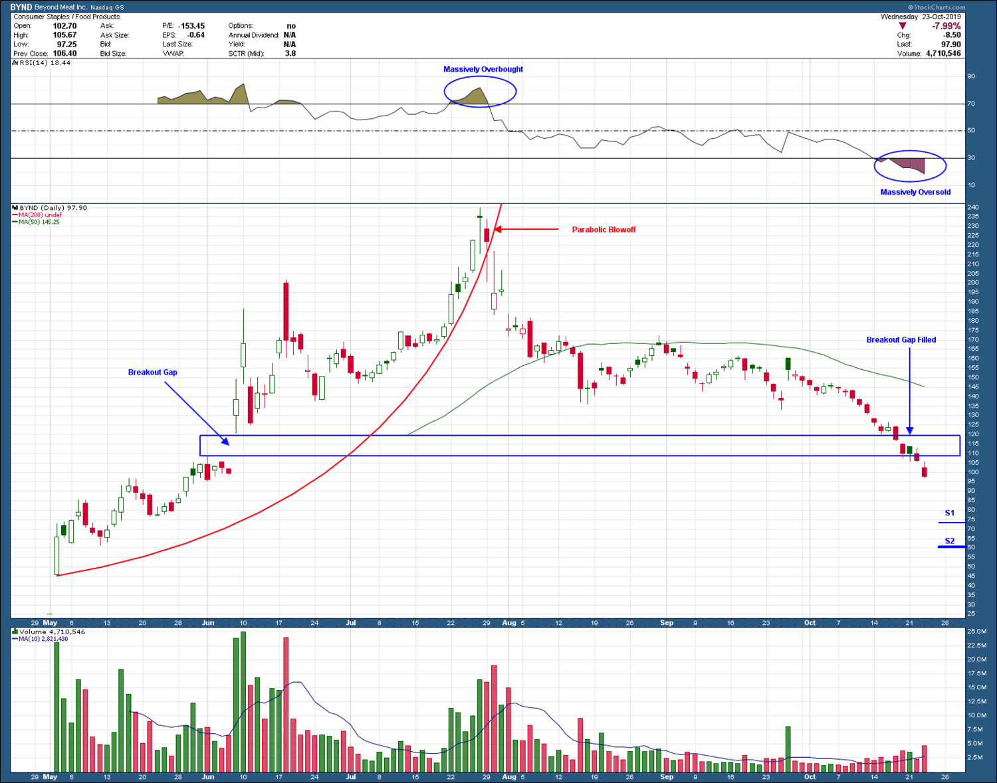Click the peak candle near 240 in late July
Screen dimensions: 997x783
[x=480, y=230]
